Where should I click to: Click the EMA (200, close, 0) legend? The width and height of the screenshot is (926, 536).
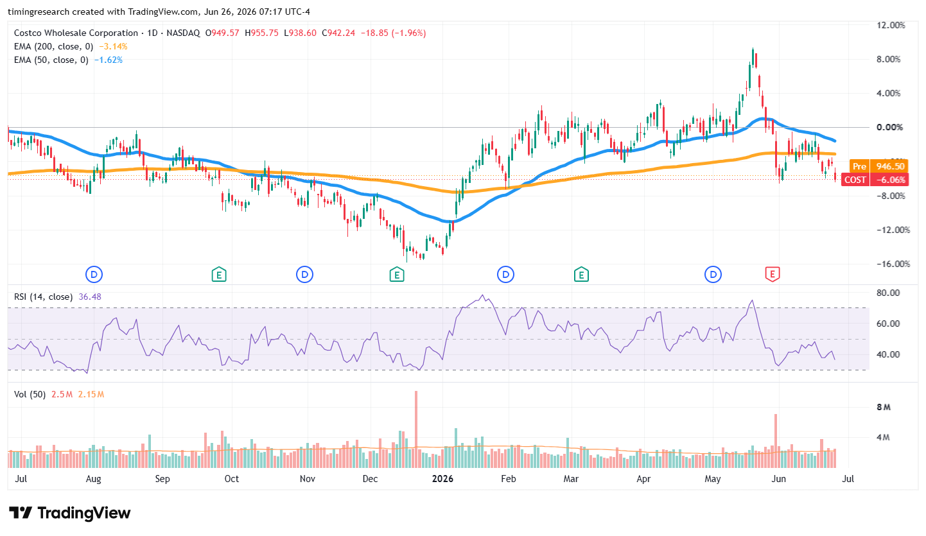pyautogui.click(x=53, y=46)
